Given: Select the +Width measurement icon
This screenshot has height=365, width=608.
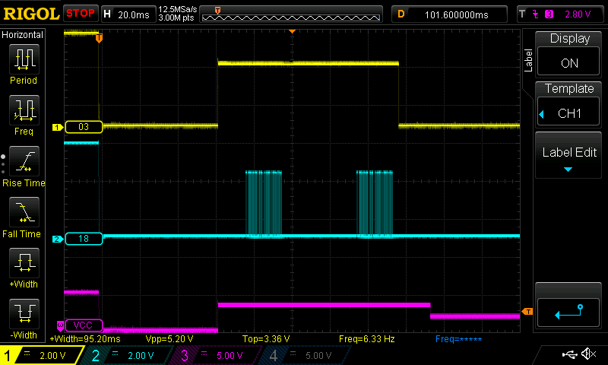Looking at the screenshot, I should 24,268.
